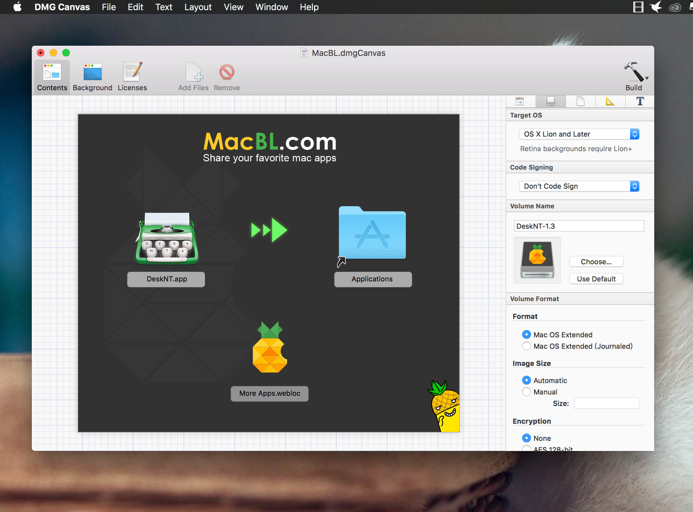This screenshot has height=512, width=693.
Task: Click the image Size input field
Action: point(606,403)
